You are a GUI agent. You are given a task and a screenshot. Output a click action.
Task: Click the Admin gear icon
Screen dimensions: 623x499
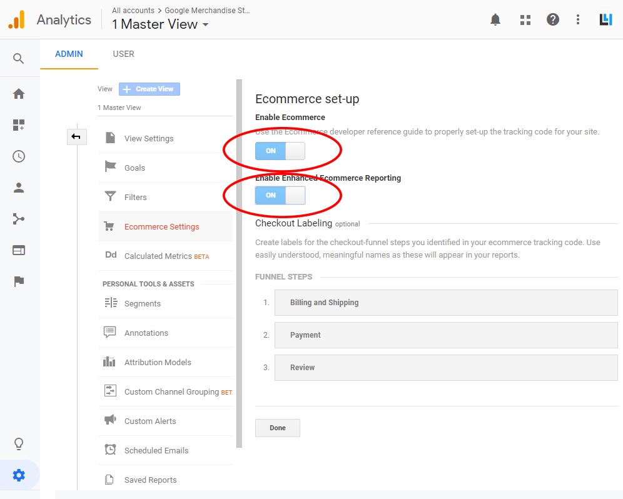click(x=19, y=476)
